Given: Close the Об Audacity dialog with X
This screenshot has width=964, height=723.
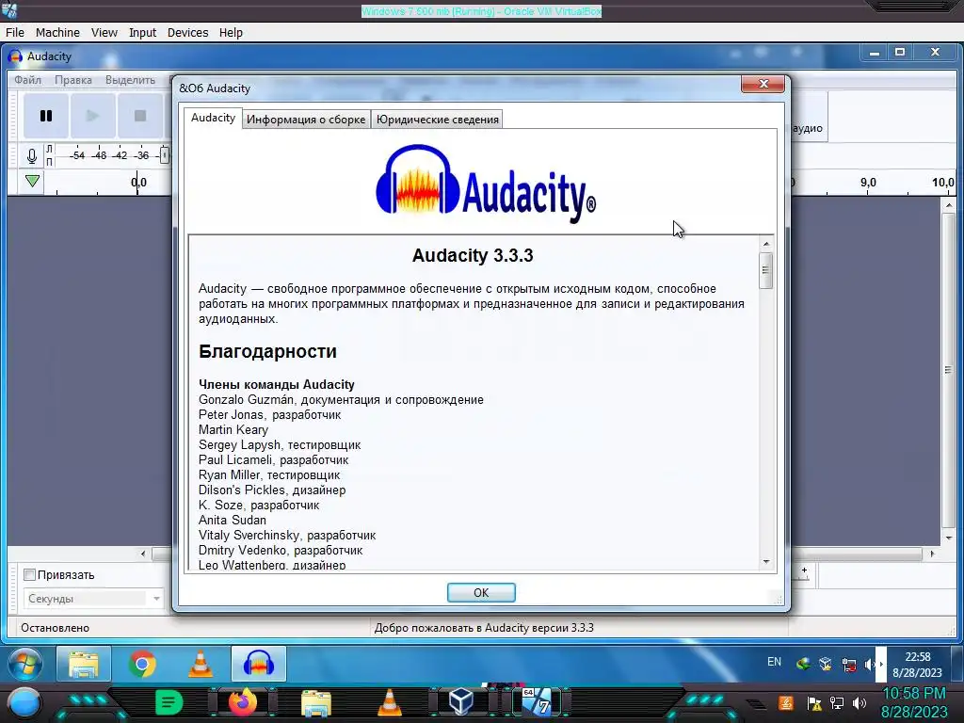Looking at the screenshot, I should 763,84.
